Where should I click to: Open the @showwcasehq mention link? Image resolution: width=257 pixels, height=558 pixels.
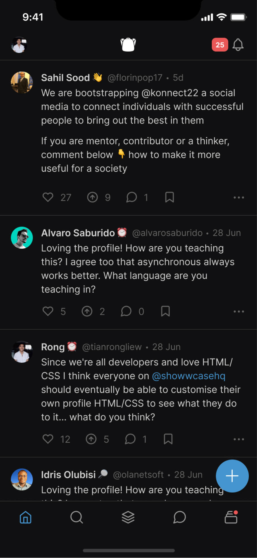(189, 376)
